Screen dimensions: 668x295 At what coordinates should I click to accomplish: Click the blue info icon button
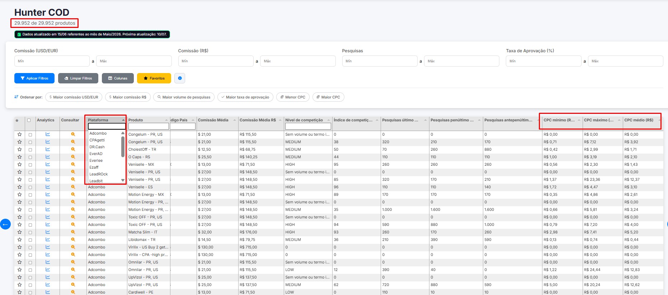180,78
